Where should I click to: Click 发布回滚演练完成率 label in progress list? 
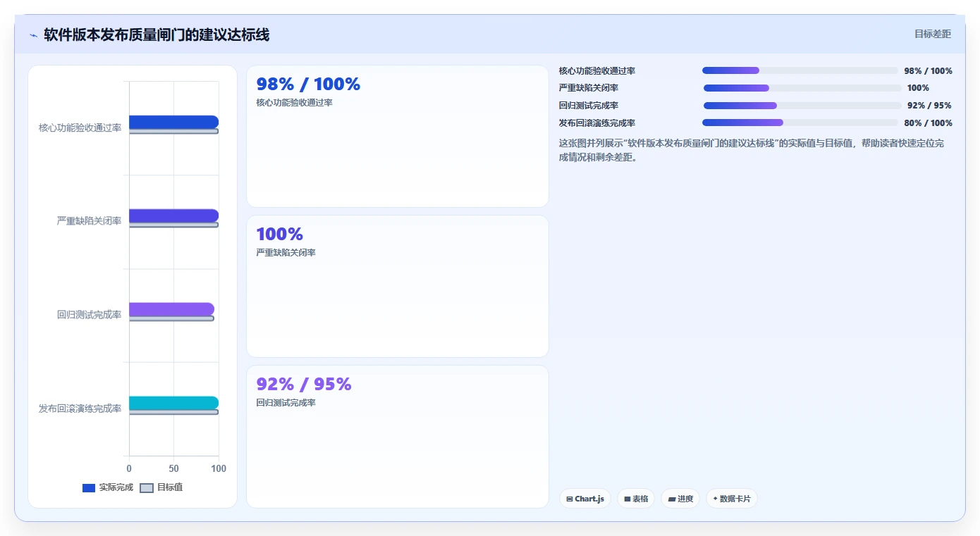click(x=597, y=123)
